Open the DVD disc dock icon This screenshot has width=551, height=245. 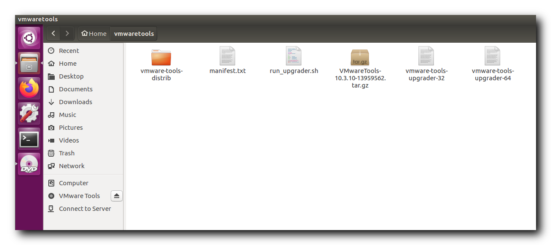point(29,164)
